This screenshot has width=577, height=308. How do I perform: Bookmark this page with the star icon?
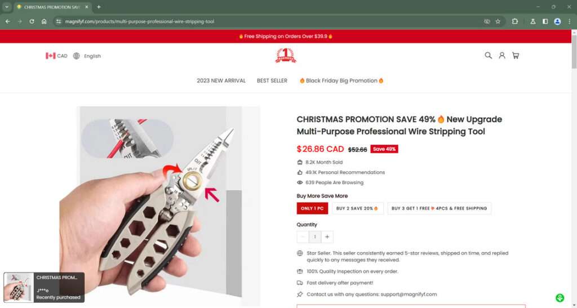pyautogui.click(x=498, y=21)
